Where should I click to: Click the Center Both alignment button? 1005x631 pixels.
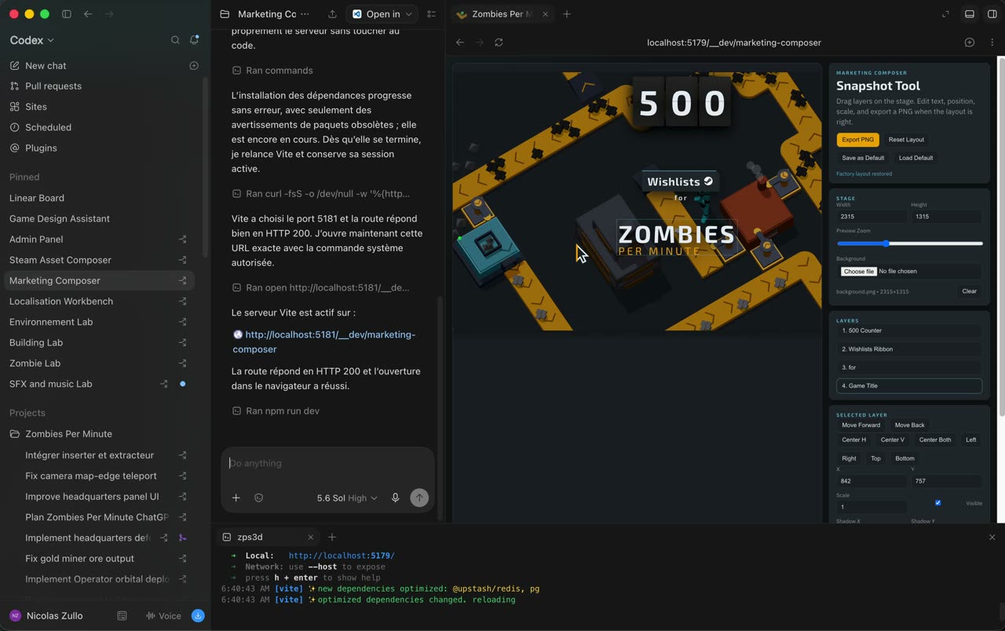click(x=935, y=440)
